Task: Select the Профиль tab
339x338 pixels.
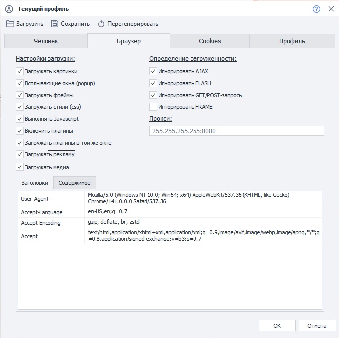Action: (292, 41)
